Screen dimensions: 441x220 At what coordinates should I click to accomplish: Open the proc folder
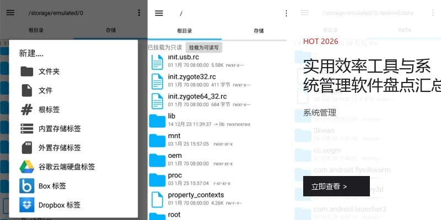[x=217, y=179]
